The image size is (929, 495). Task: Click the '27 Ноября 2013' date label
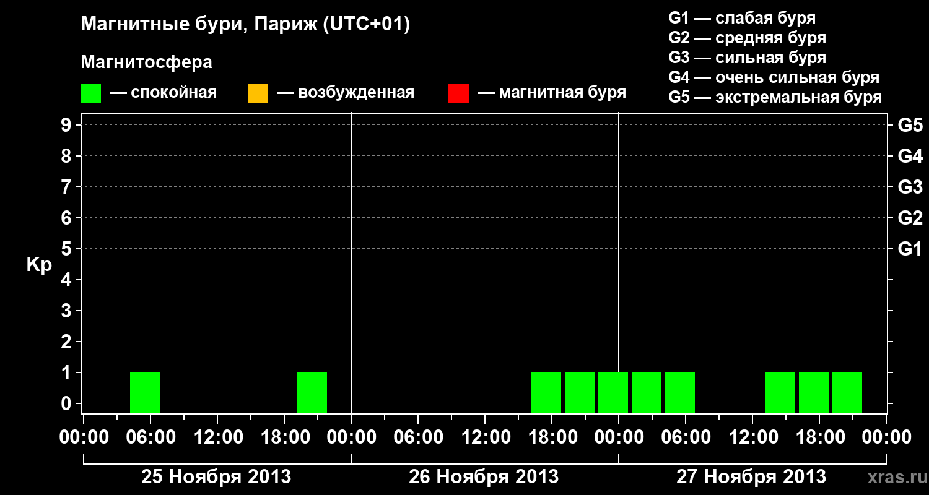tap(751, 477)
